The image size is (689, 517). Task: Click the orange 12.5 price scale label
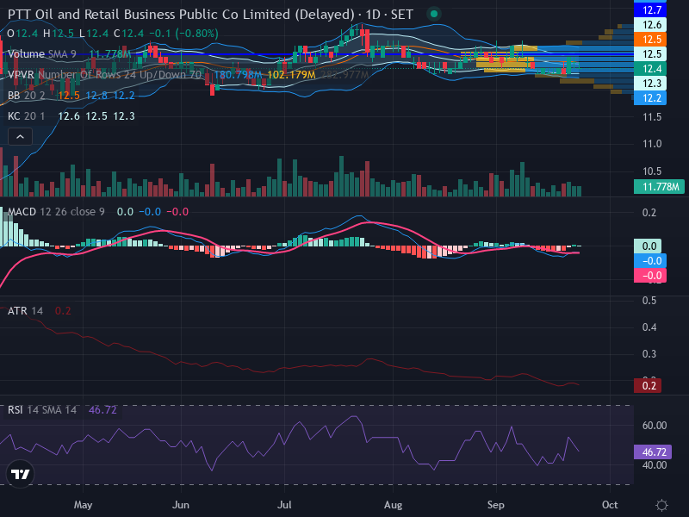point(650,39)
